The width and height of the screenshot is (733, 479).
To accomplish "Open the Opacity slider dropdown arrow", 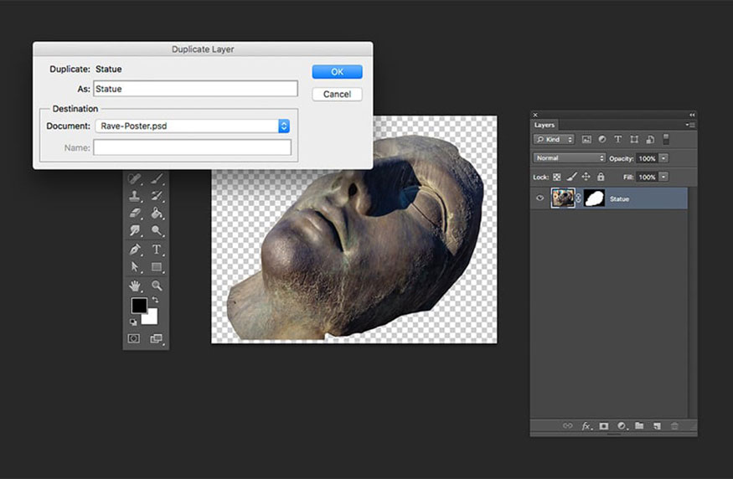I will tap(663, 158).
